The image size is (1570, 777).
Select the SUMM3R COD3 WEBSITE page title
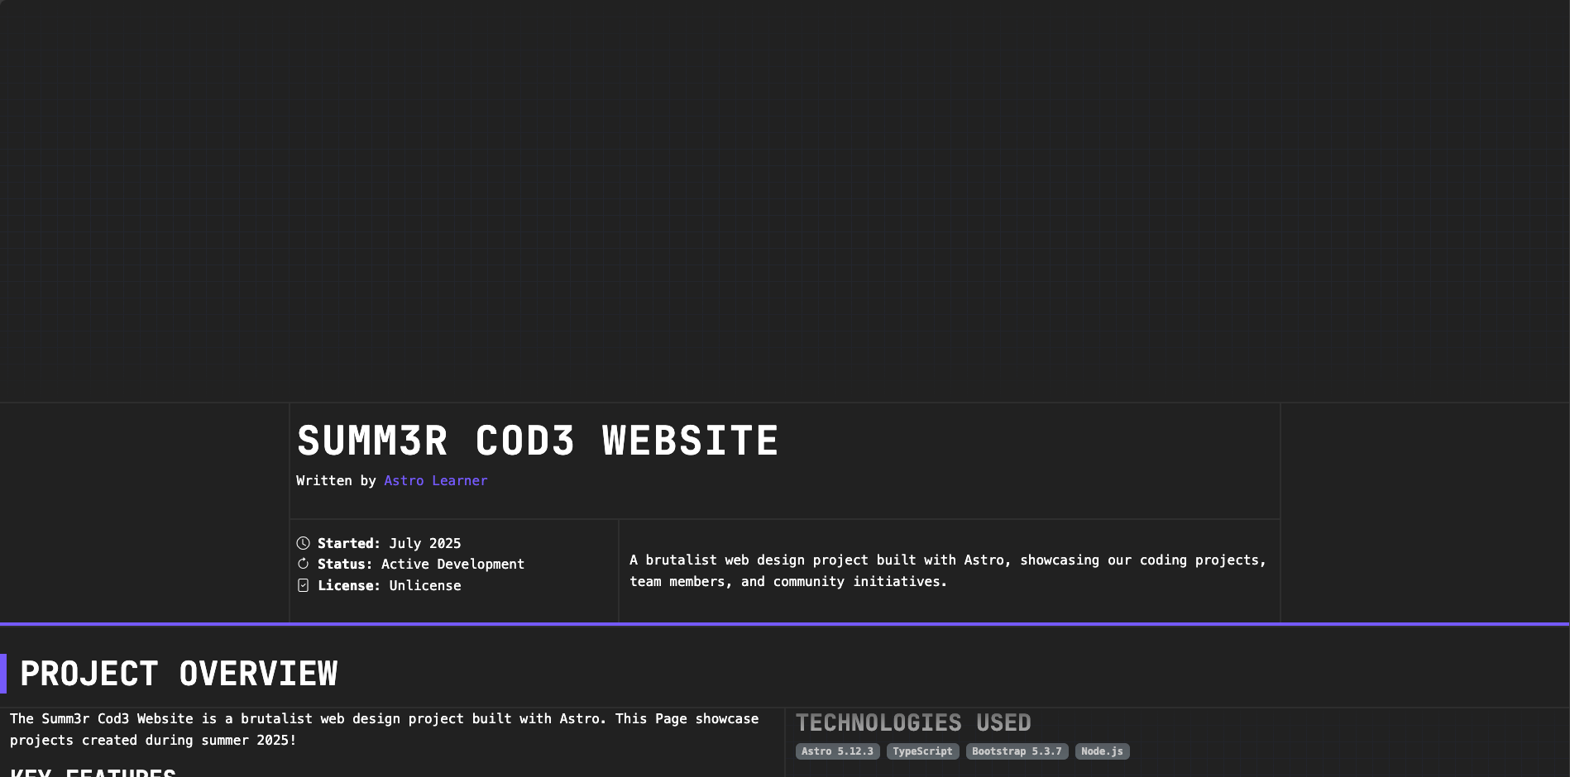click(538, 441)
